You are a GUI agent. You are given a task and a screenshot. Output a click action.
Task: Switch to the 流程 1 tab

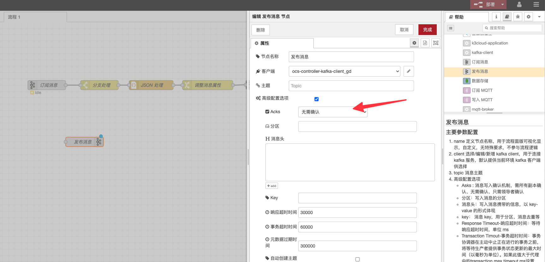pos(14,17)
